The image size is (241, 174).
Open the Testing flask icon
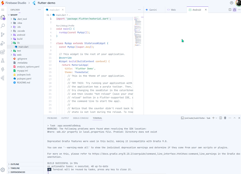3,61
